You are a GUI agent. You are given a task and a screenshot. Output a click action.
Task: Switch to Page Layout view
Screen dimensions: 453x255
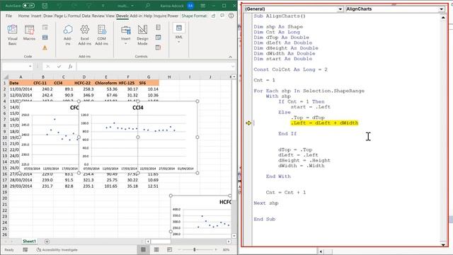[x=156, y=249]
